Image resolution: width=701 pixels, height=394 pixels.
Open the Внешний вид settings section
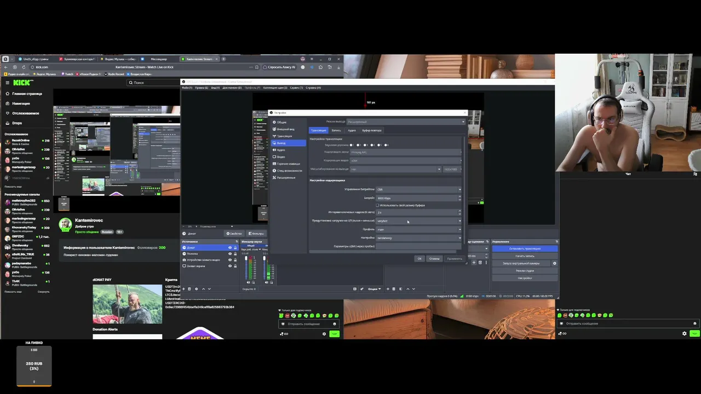pos(289,129)
